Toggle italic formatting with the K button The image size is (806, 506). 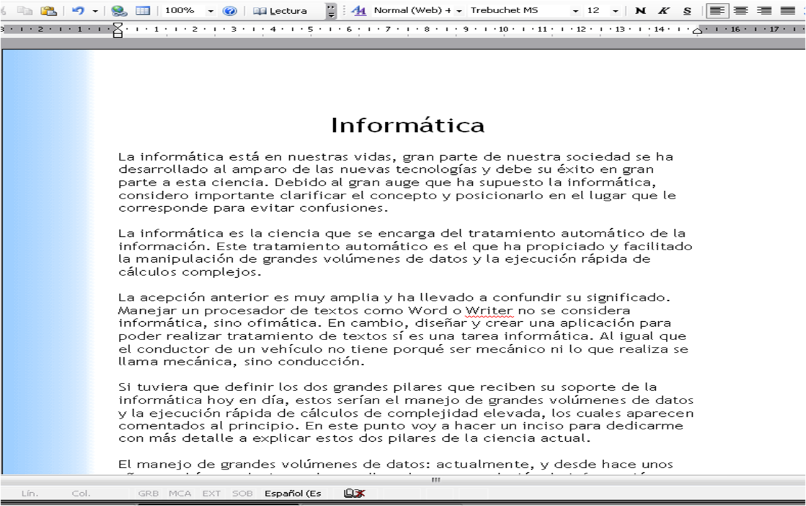[x=663, y=11]
